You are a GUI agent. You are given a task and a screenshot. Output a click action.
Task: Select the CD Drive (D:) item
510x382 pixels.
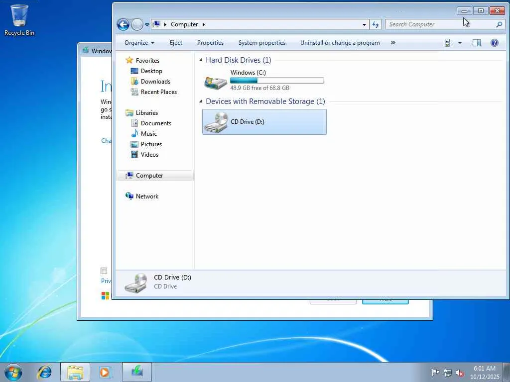pos(264,122)
